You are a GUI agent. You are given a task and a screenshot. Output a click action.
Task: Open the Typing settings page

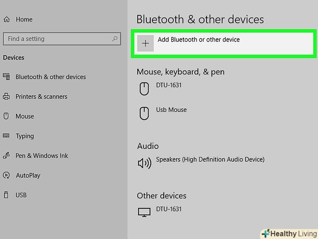pos(25,136)
